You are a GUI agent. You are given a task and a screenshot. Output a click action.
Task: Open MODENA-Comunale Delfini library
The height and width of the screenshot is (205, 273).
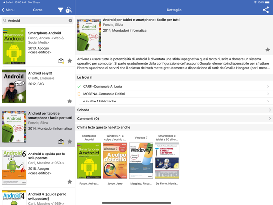(x=174, y=94)
